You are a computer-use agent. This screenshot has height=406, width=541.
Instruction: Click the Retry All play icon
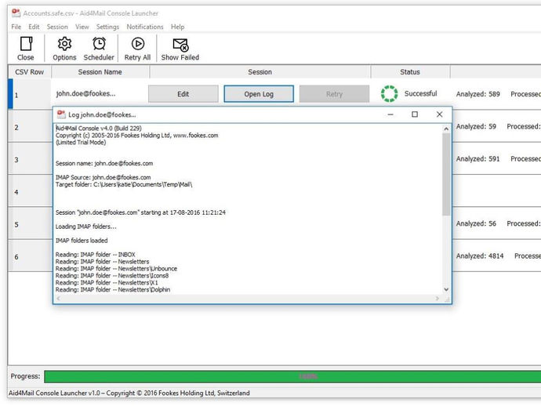[138, 44]
